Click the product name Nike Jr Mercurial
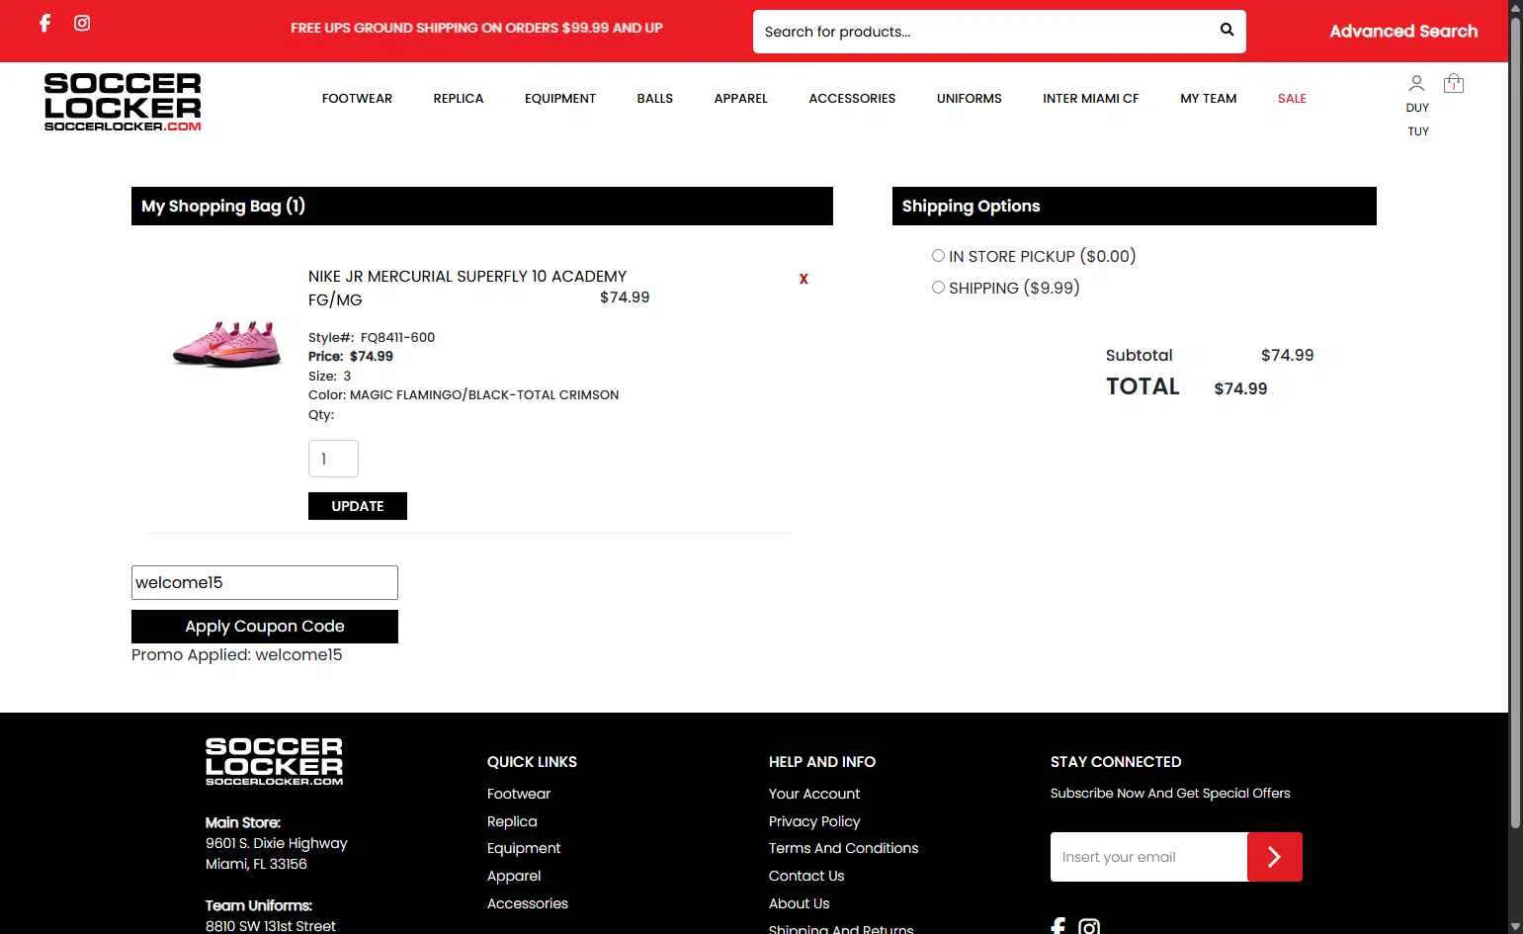Viewport: 1523px width, 934px height. (x=467, y=288)
